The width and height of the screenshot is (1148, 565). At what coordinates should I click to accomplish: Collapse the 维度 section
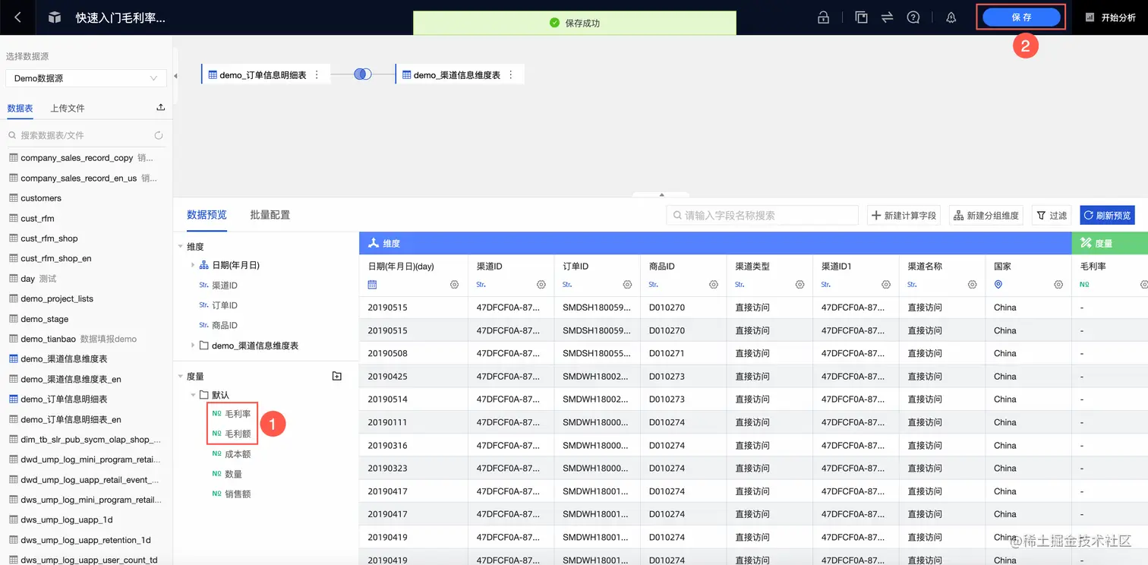pyautogui.click(x=181, y=246)
